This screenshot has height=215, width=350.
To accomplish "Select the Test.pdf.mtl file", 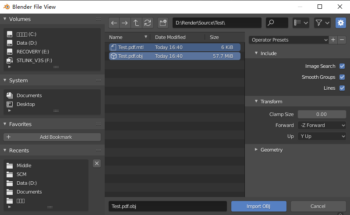I will (174, 47).
